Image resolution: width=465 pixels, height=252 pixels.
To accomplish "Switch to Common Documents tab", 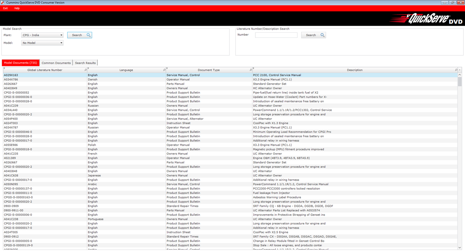I will 56,63.
